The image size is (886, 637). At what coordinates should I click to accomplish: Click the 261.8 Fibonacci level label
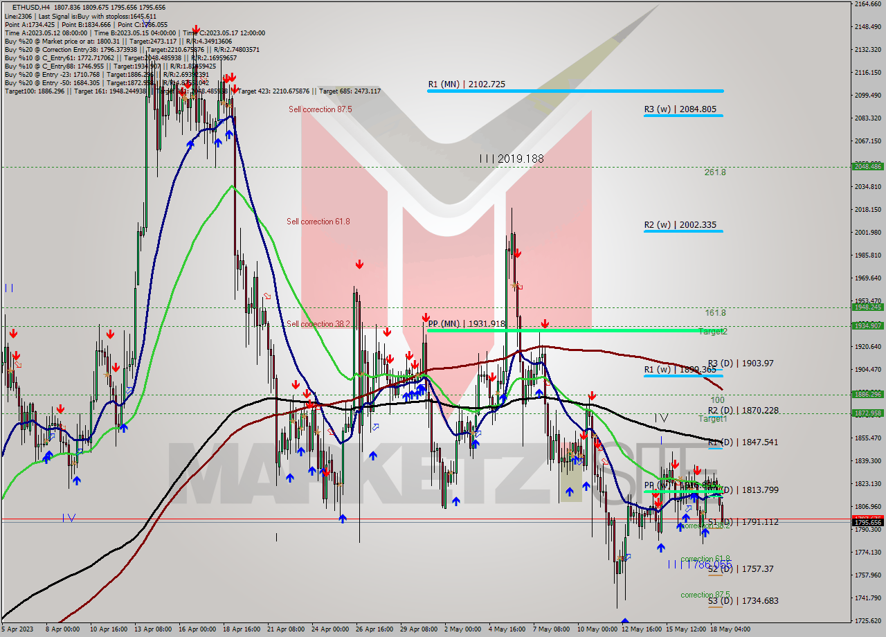click(715, 172)
